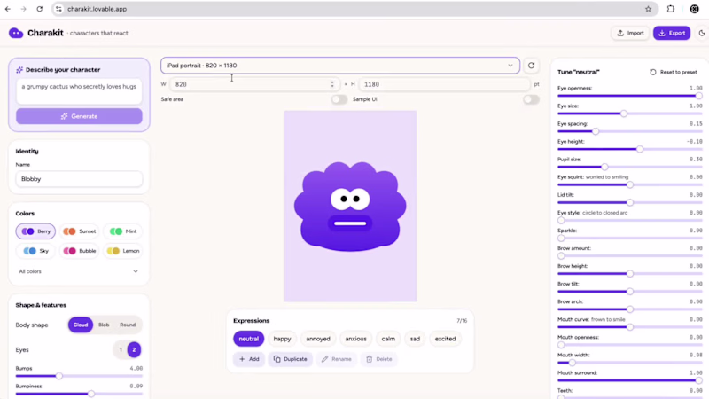This screenshot has width=709, height=399.
Task: Adjust the Mouth curve slider
Action: [630, 327]
